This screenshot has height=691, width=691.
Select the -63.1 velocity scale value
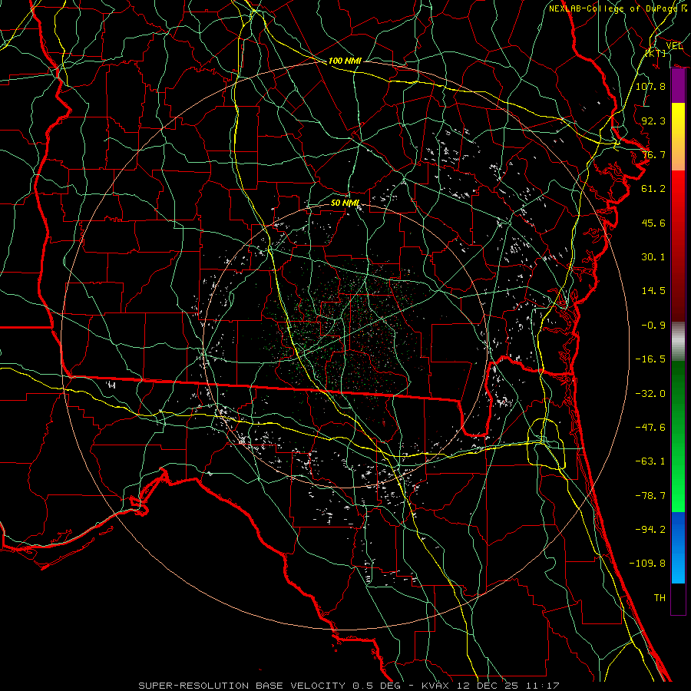pyautogui.click(x=650, y=461)
